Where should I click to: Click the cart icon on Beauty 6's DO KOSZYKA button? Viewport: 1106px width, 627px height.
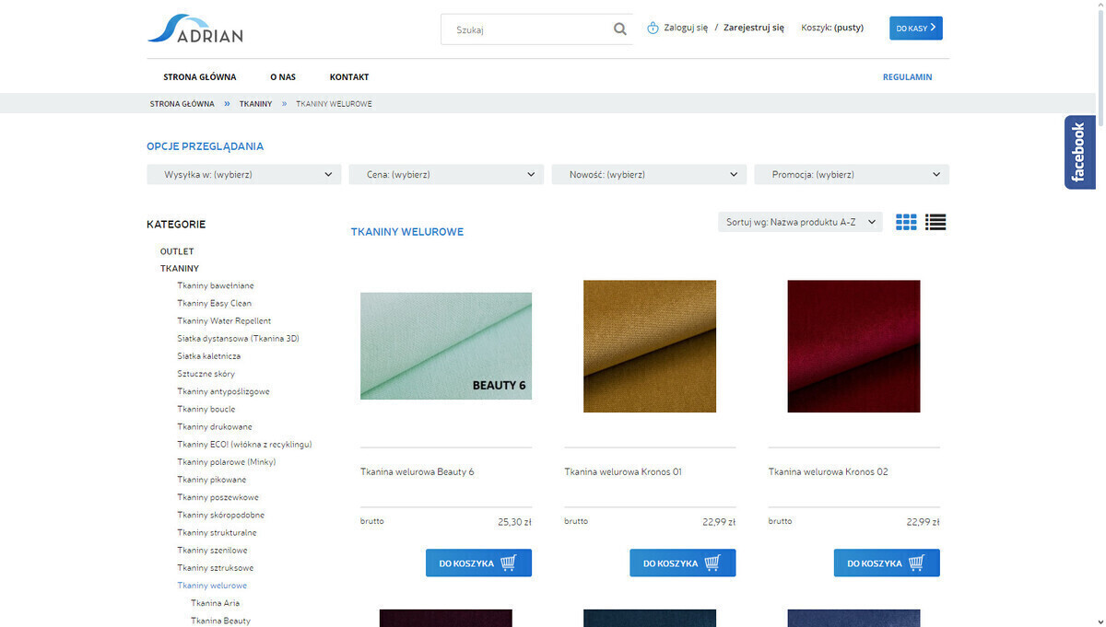[508, 563]
